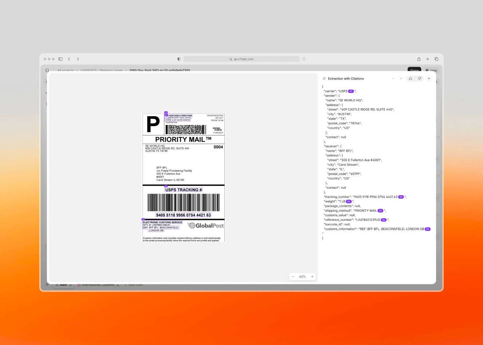The height and width of the screenshot is (345, 483).
Task: Select 1 LB PRIORITY MAIL RATE highlight on label
Action: point(178,118)
